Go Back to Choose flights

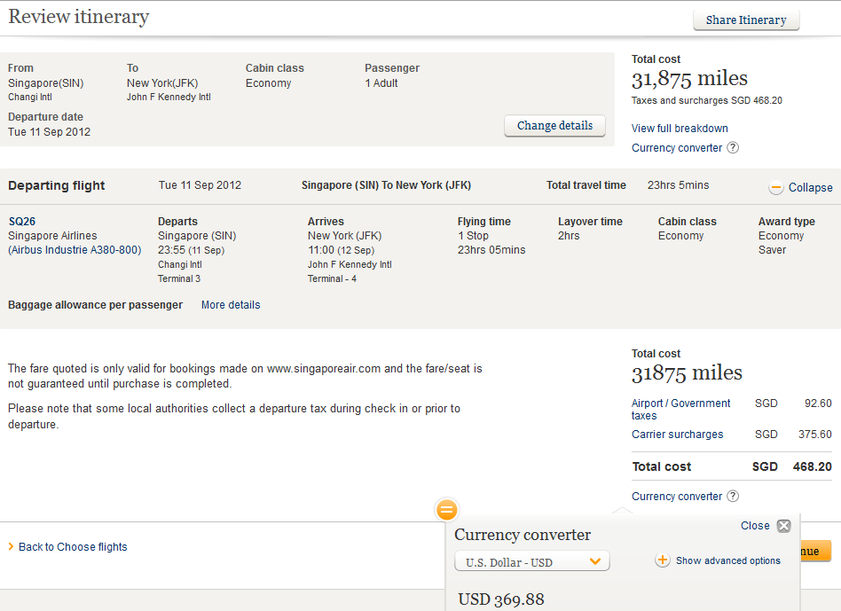coord(74,547)
